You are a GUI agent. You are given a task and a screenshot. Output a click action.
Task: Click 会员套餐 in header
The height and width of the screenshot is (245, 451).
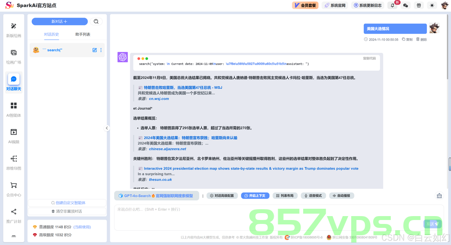(305, 5)
